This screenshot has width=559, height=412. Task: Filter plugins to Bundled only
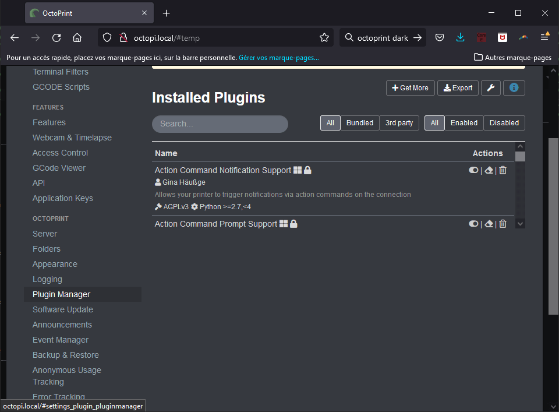tap(360, 123)
